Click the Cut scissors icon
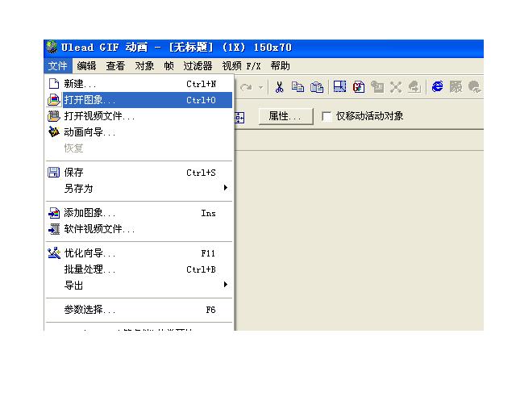The height and width of the screenshot is (413, 516). point(280,87)
